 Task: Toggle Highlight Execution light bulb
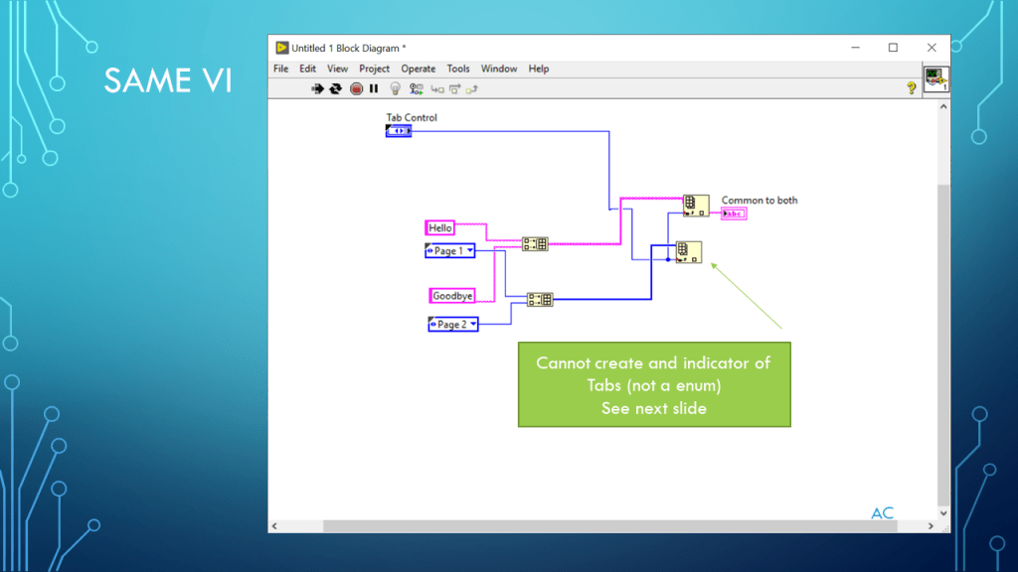(395, 88)
